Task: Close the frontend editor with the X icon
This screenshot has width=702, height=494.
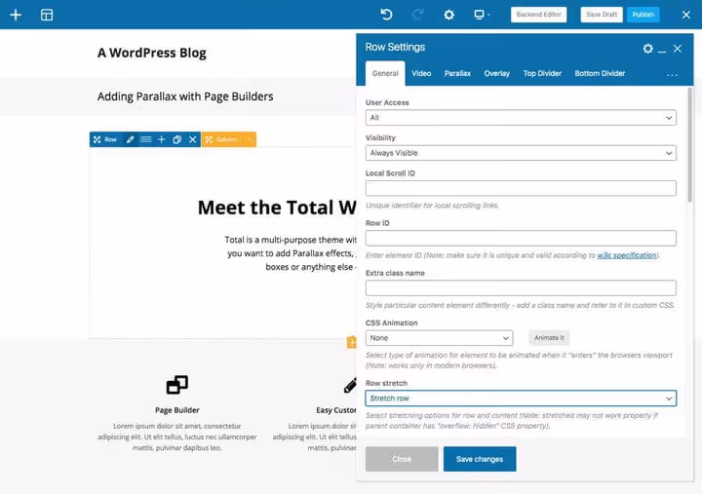Action: click(685, 15)
